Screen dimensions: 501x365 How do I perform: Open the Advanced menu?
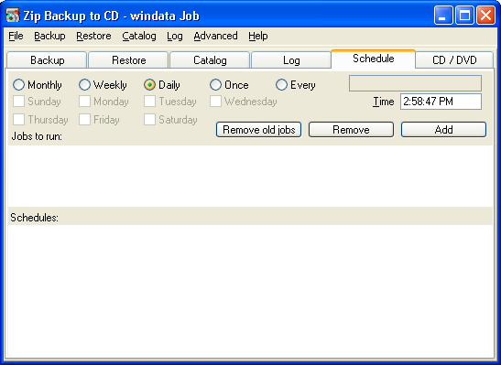(215, 36)
